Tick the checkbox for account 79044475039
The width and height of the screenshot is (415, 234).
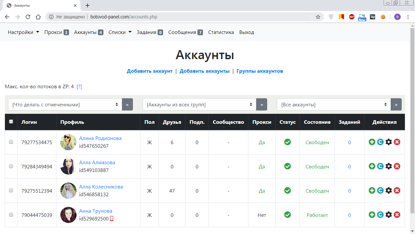[x=11, y=214]
